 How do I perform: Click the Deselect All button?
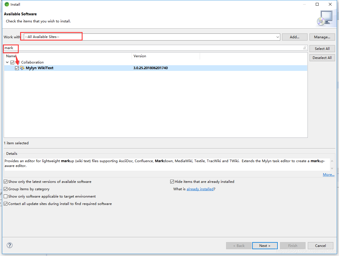[x=322, y=58]
